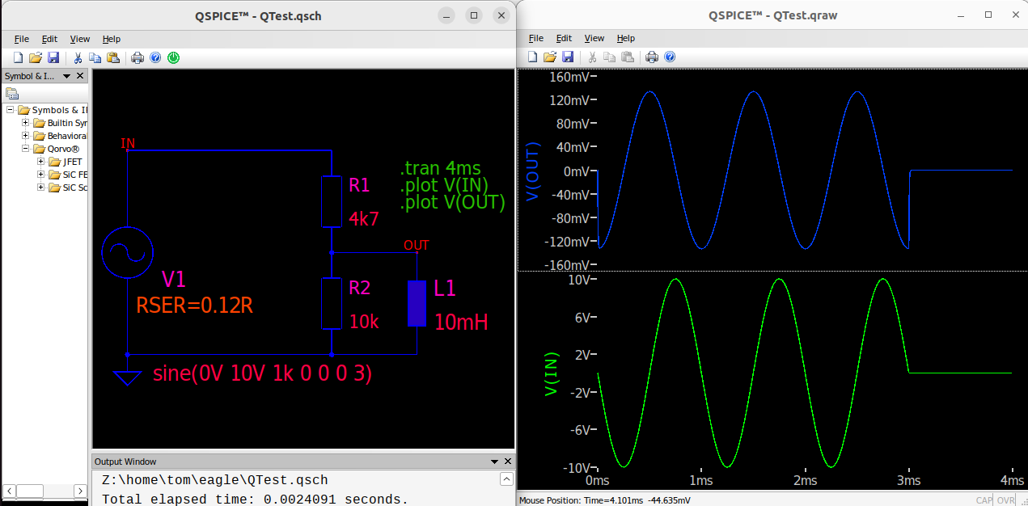The width and height of the screenshot is (1028, 506).
Task: Click symbol panel scrollbar right arrow
Action: click(80, 491)
